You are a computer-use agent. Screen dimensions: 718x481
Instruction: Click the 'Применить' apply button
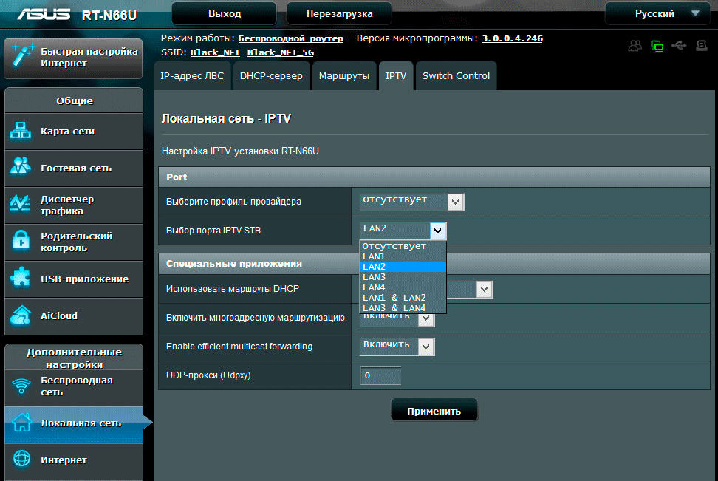click(x=434, y=411)
